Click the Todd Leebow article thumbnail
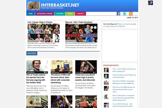The width and height of the screenshot is (162, 108). point(37,67)
